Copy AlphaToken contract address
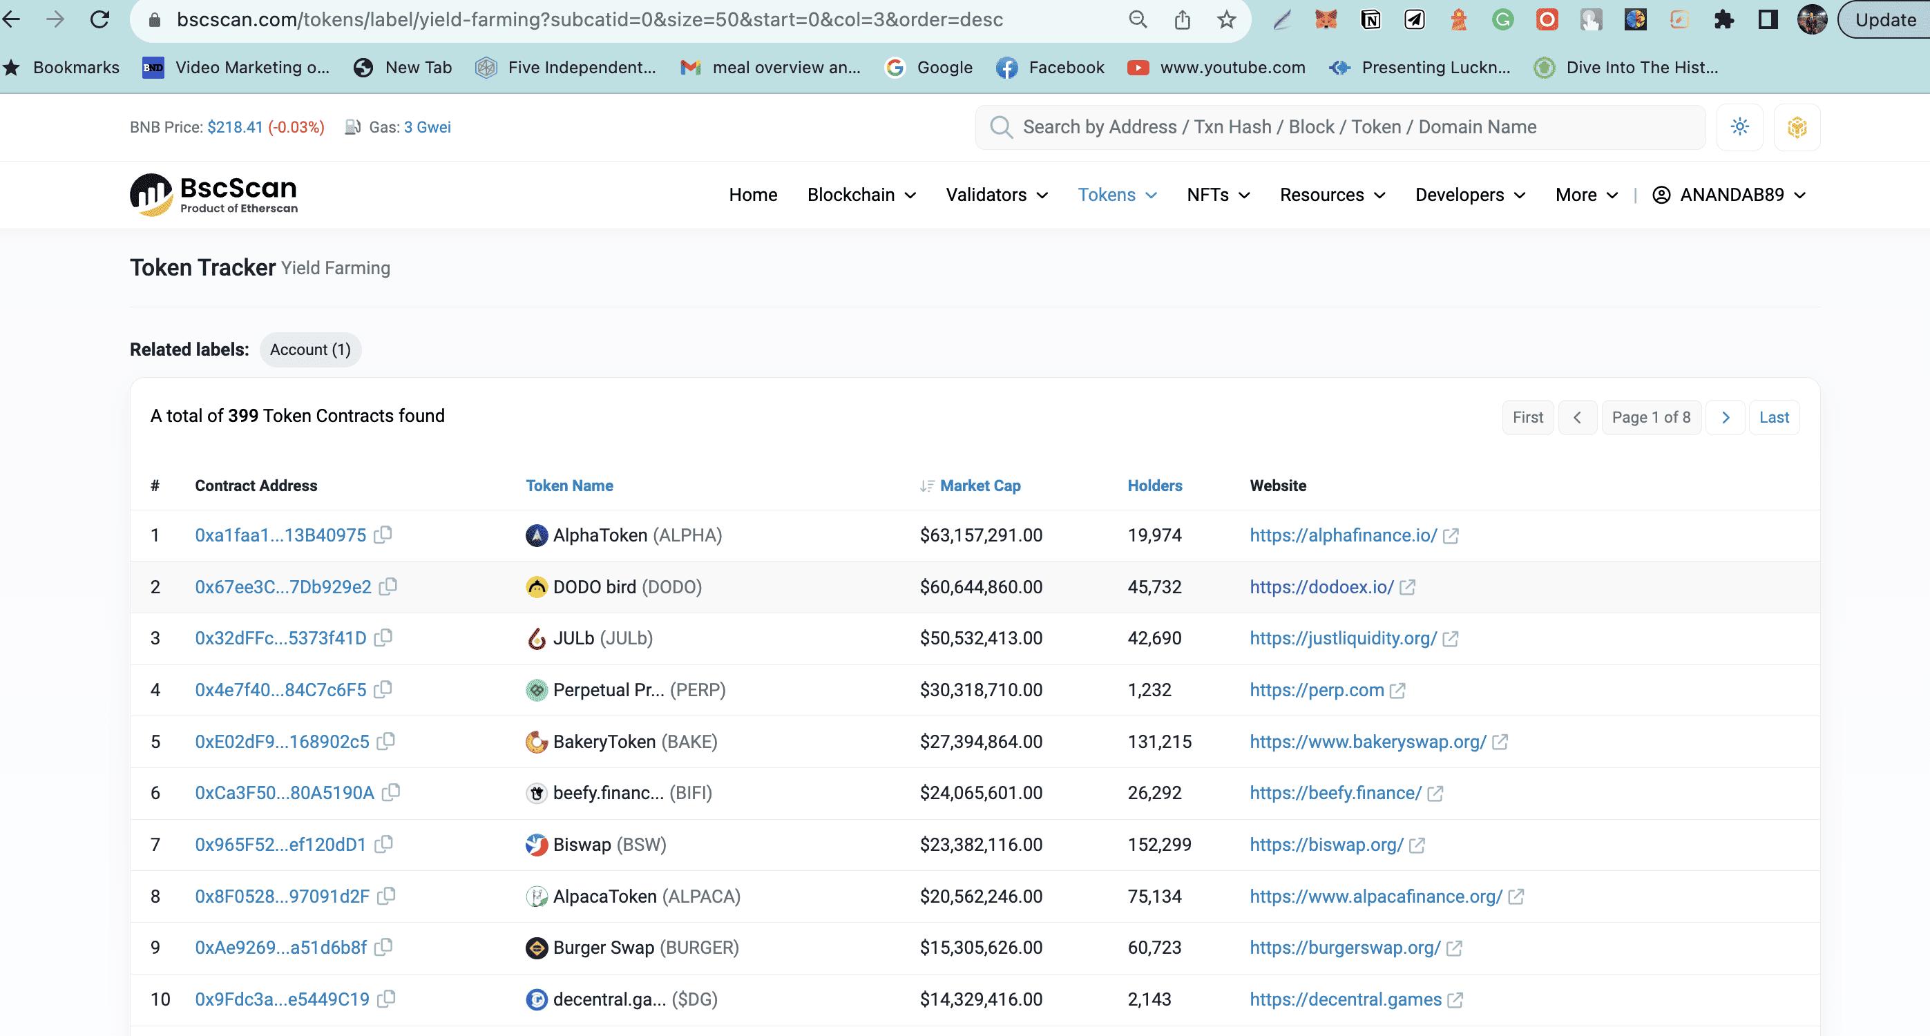 383,535
